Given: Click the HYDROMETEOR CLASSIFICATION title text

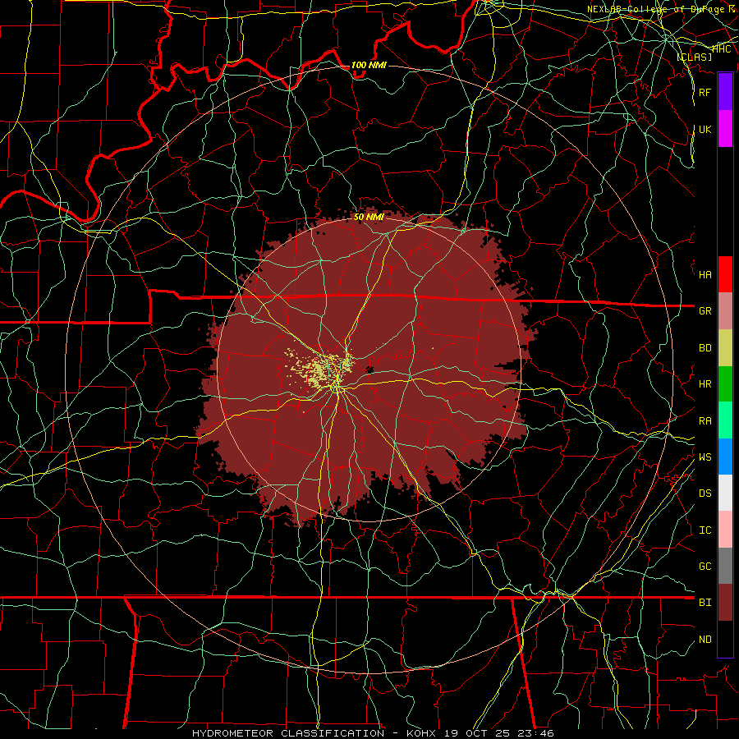Looking at the screenshot, I should coord(288,733).
